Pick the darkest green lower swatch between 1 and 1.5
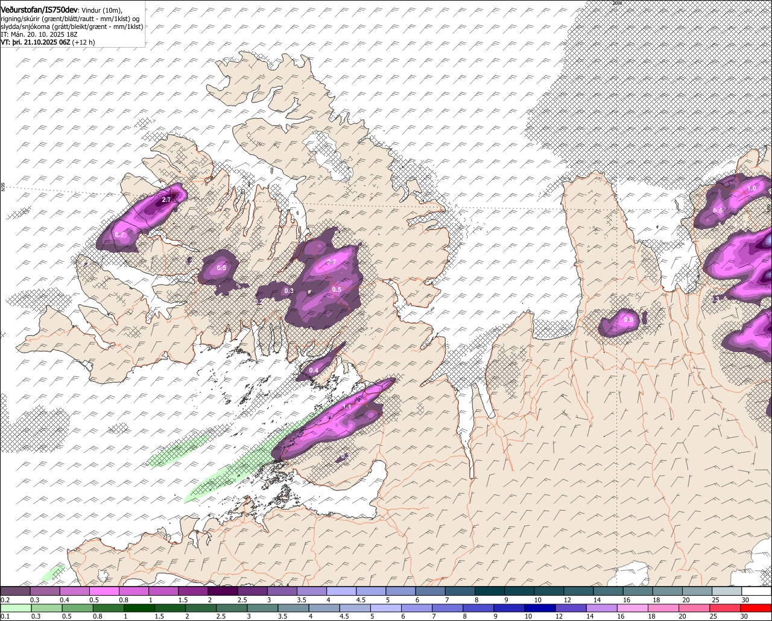Viewport: 772px width, 621px height. [x=139, y=608]
